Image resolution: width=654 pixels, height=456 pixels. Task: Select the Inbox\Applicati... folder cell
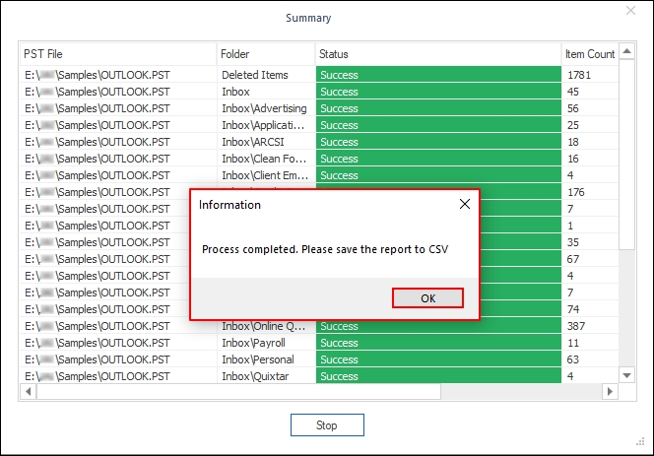[x=266, y=125]
